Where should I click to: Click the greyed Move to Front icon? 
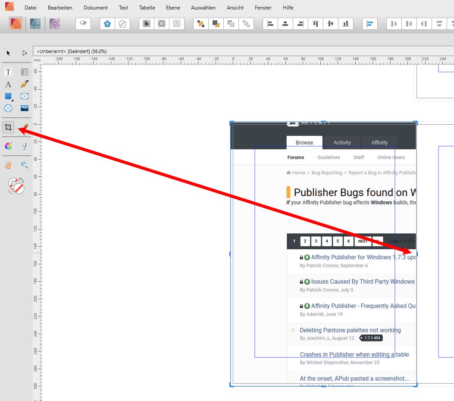pos(246,23)
